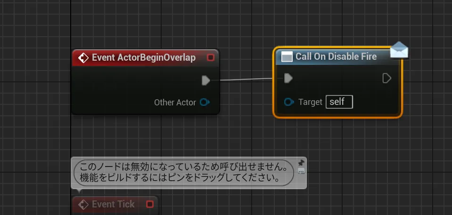Click the Other Actor pin label
Image resolution: width=452 pixels, height=215 pixels.
(x=175, y=102)
